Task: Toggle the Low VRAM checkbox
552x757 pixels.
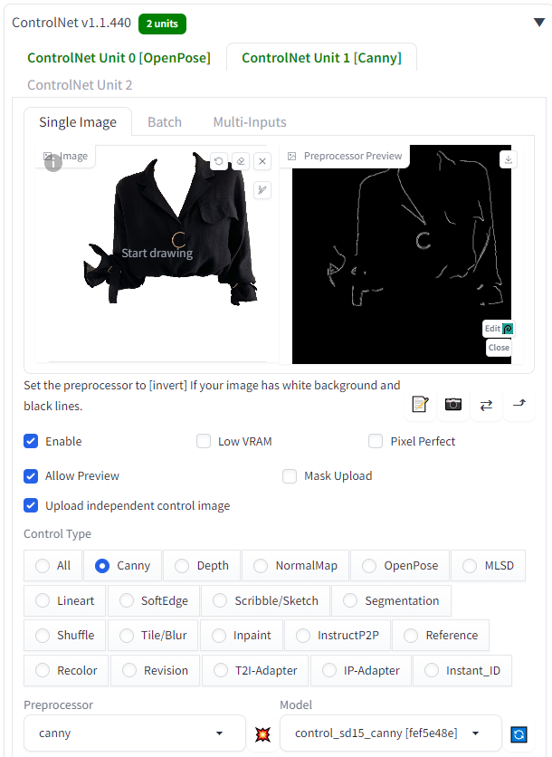Action: coord(204,441)
